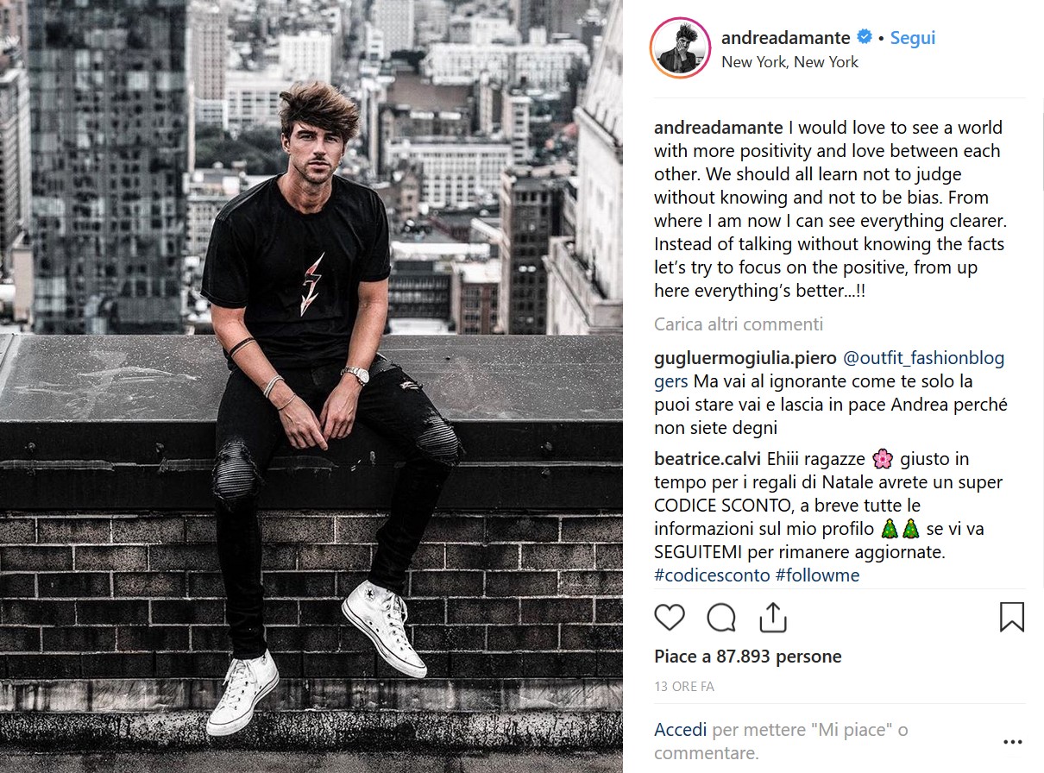The width and height of the screenshot is (1044, 773).
Task: Open the #followme hashtag
Action: click(817, 575)
